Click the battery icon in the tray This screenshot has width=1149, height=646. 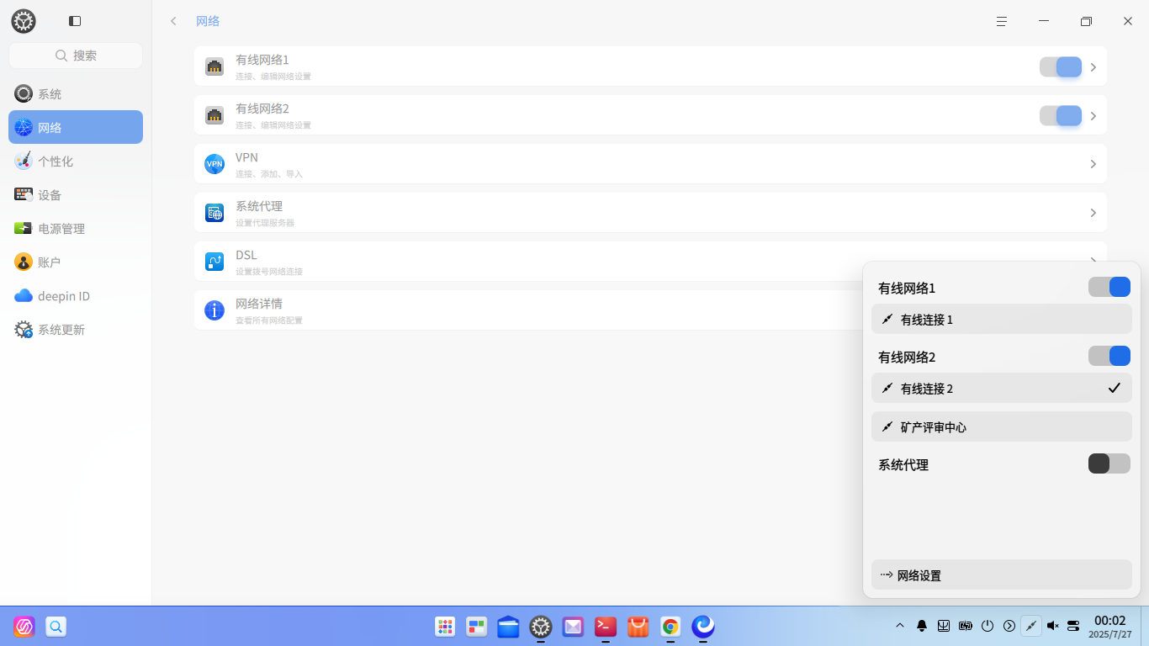pos(966,626)
